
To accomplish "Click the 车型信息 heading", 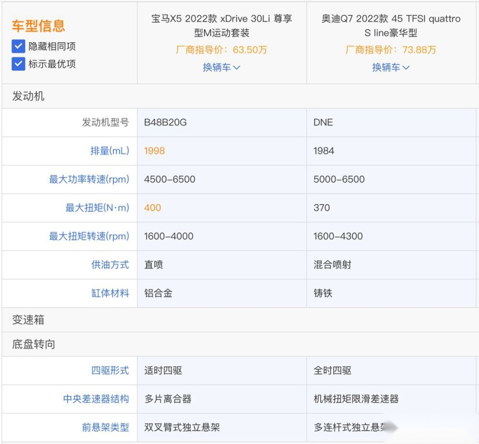I will (38, 26).
